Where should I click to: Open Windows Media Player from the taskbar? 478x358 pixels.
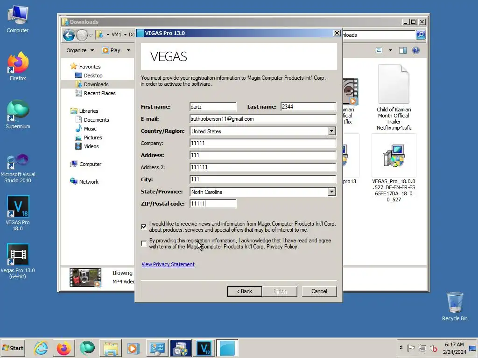pyautogui.click(x=133, y=348)
